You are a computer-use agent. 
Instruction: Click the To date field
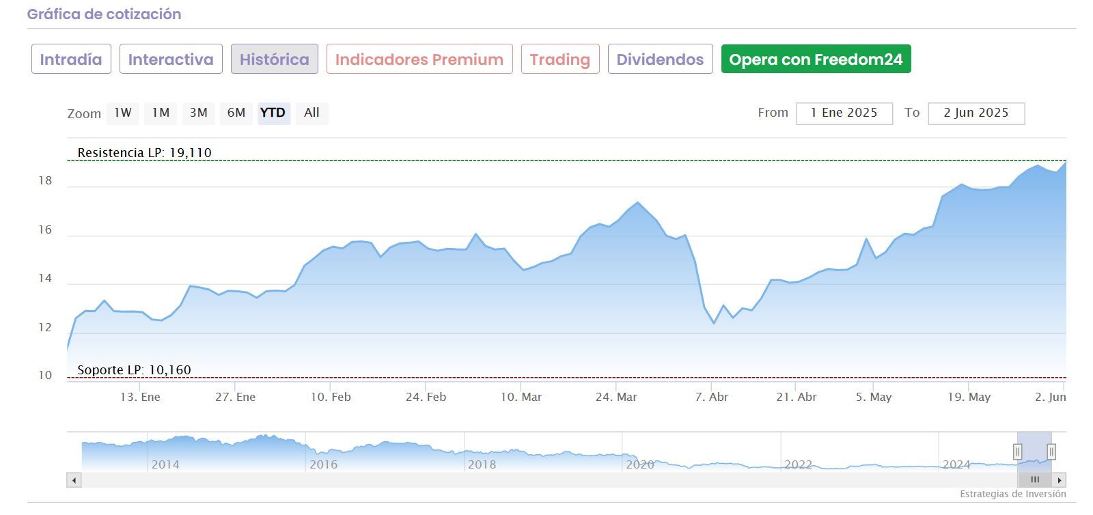976,113
